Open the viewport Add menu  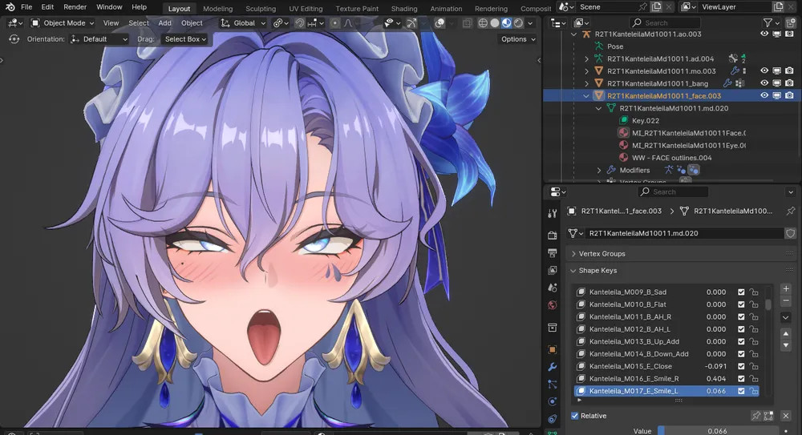click(x=164, y=23)
